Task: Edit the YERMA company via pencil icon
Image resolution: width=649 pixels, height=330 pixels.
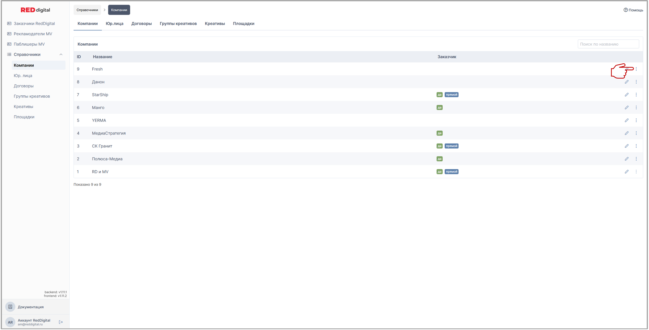Action: click(626, 120)
